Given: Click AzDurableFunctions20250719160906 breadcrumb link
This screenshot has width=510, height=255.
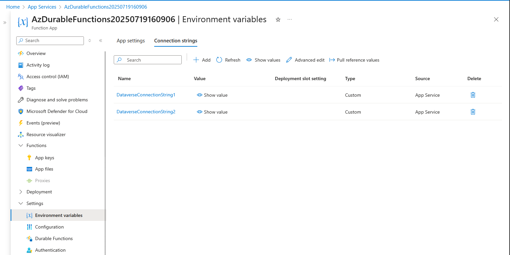Looking at the screenshot, I should [106, 7].
